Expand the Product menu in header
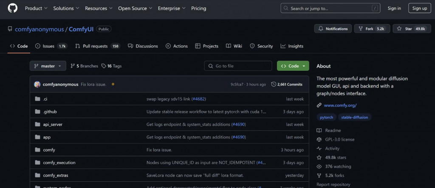 (x=36, y=8)
